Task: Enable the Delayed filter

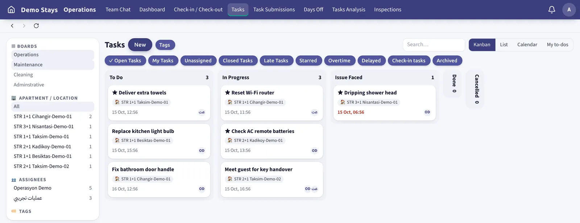Action: [371, 61]
